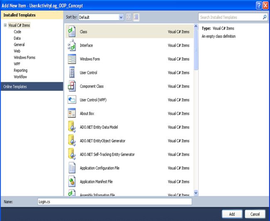Click 'User Control (WPF)' template name

(x=93, y=100)
